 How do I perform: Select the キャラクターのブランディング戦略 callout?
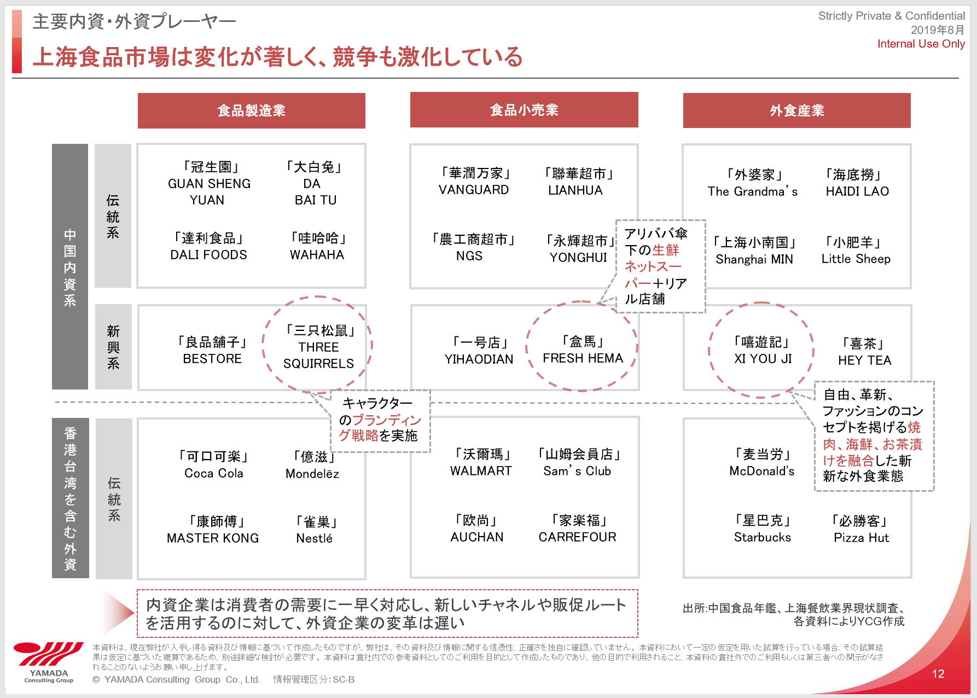380,420
